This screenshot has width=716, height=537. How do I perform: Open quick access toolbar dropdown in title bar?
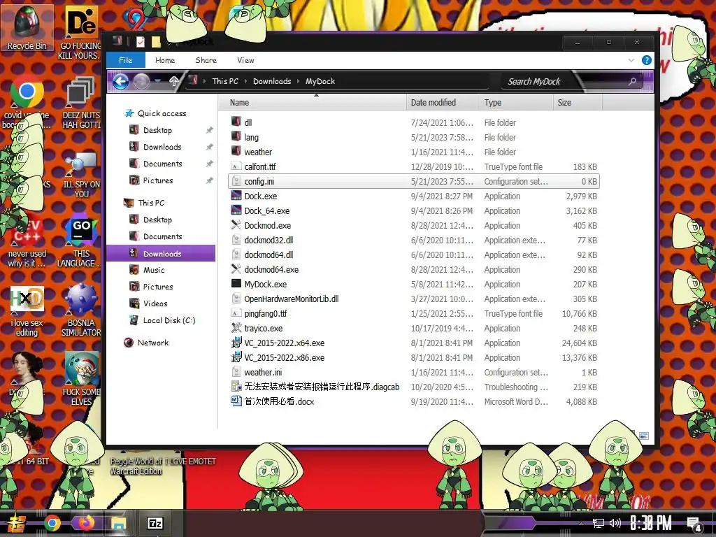169,43
